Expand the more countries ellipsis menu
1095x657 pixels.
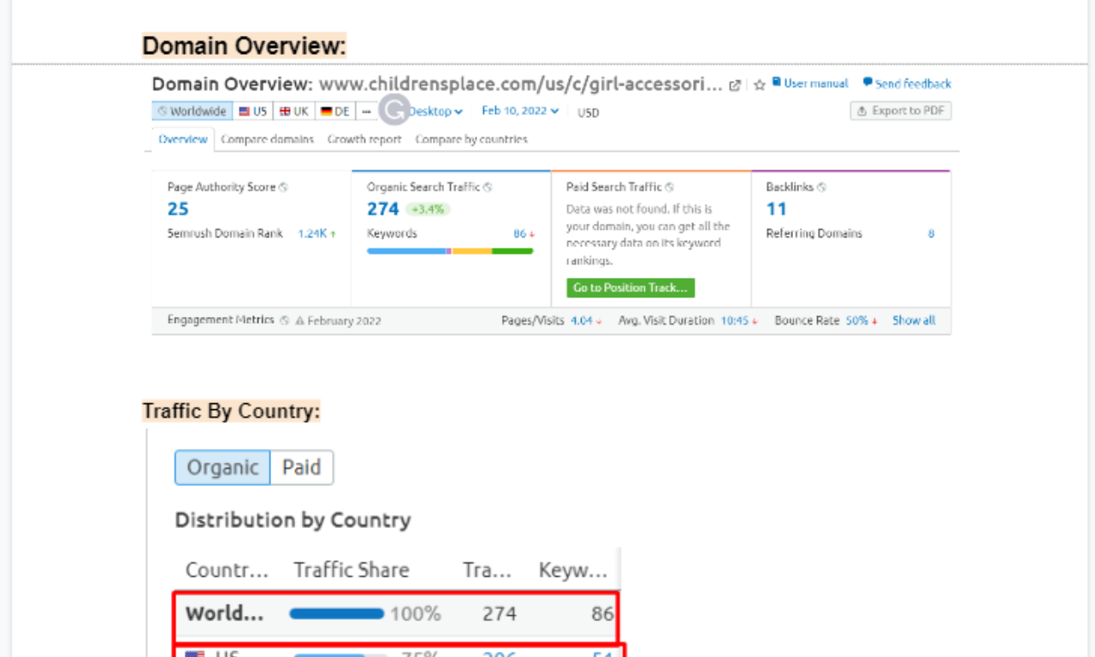tap(366, 110)
